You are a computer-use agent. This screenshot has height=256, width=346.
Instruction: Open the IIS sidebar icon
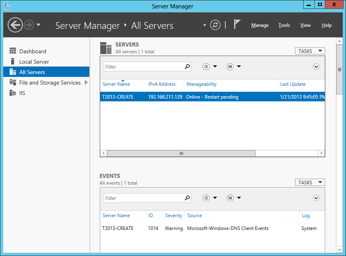(12, 93)
